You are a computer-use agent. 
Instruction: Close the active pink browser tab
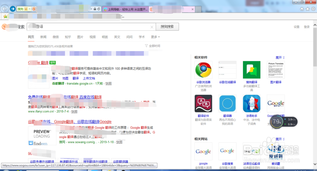pos(192,9)
